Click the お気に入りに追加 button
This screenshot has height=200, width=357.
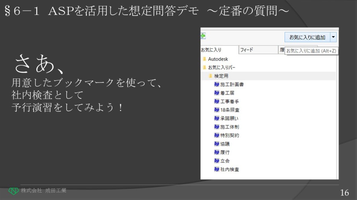click(307, 37)
